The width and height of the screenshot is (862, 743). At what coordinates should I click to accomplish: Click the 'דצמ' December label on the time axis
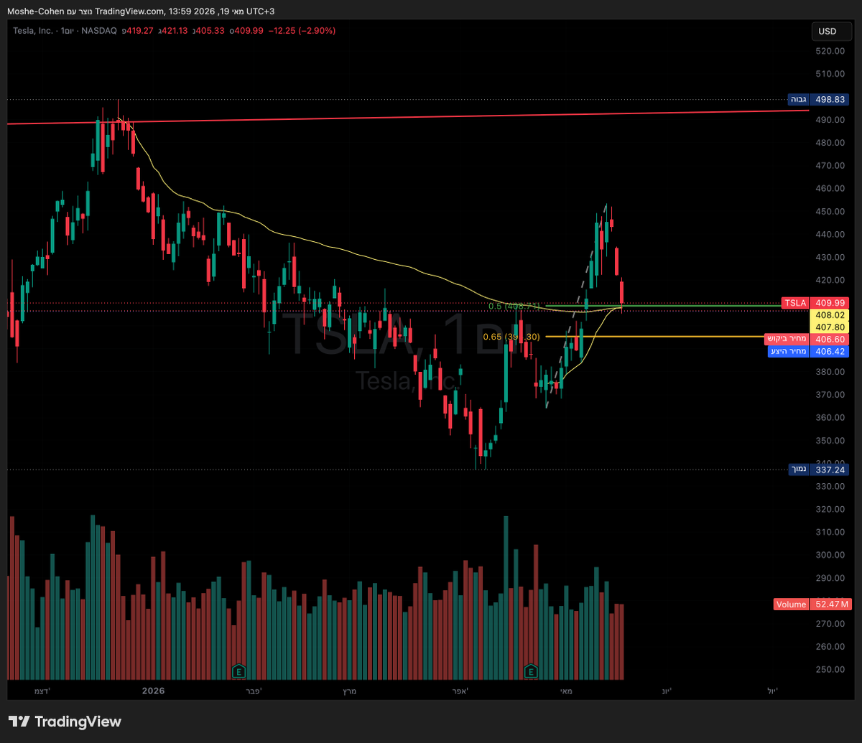tap(42, 691)
